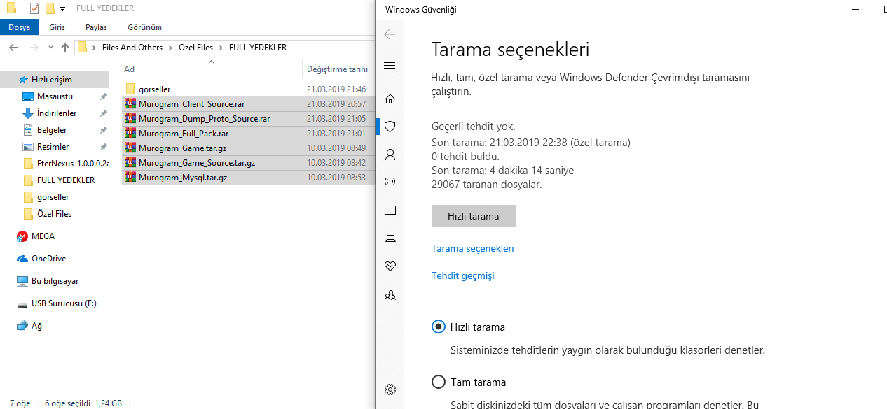Viewport: 887px width, 409px height.
Task: Expand Quick Access Toolbar customize dropdown
Action: click(x=62, y=9)
